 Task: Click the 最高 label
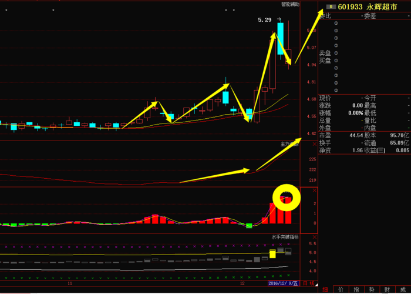[369, 106]
